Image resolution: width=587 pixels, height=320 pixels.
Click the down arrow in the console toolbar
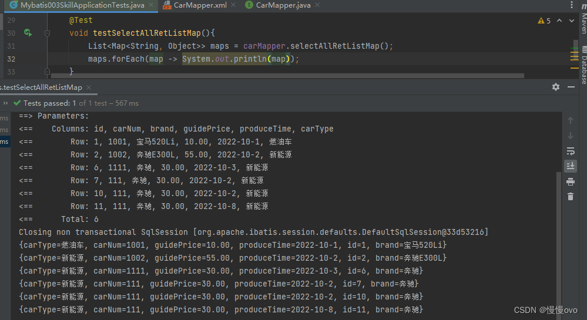[570, 136]
